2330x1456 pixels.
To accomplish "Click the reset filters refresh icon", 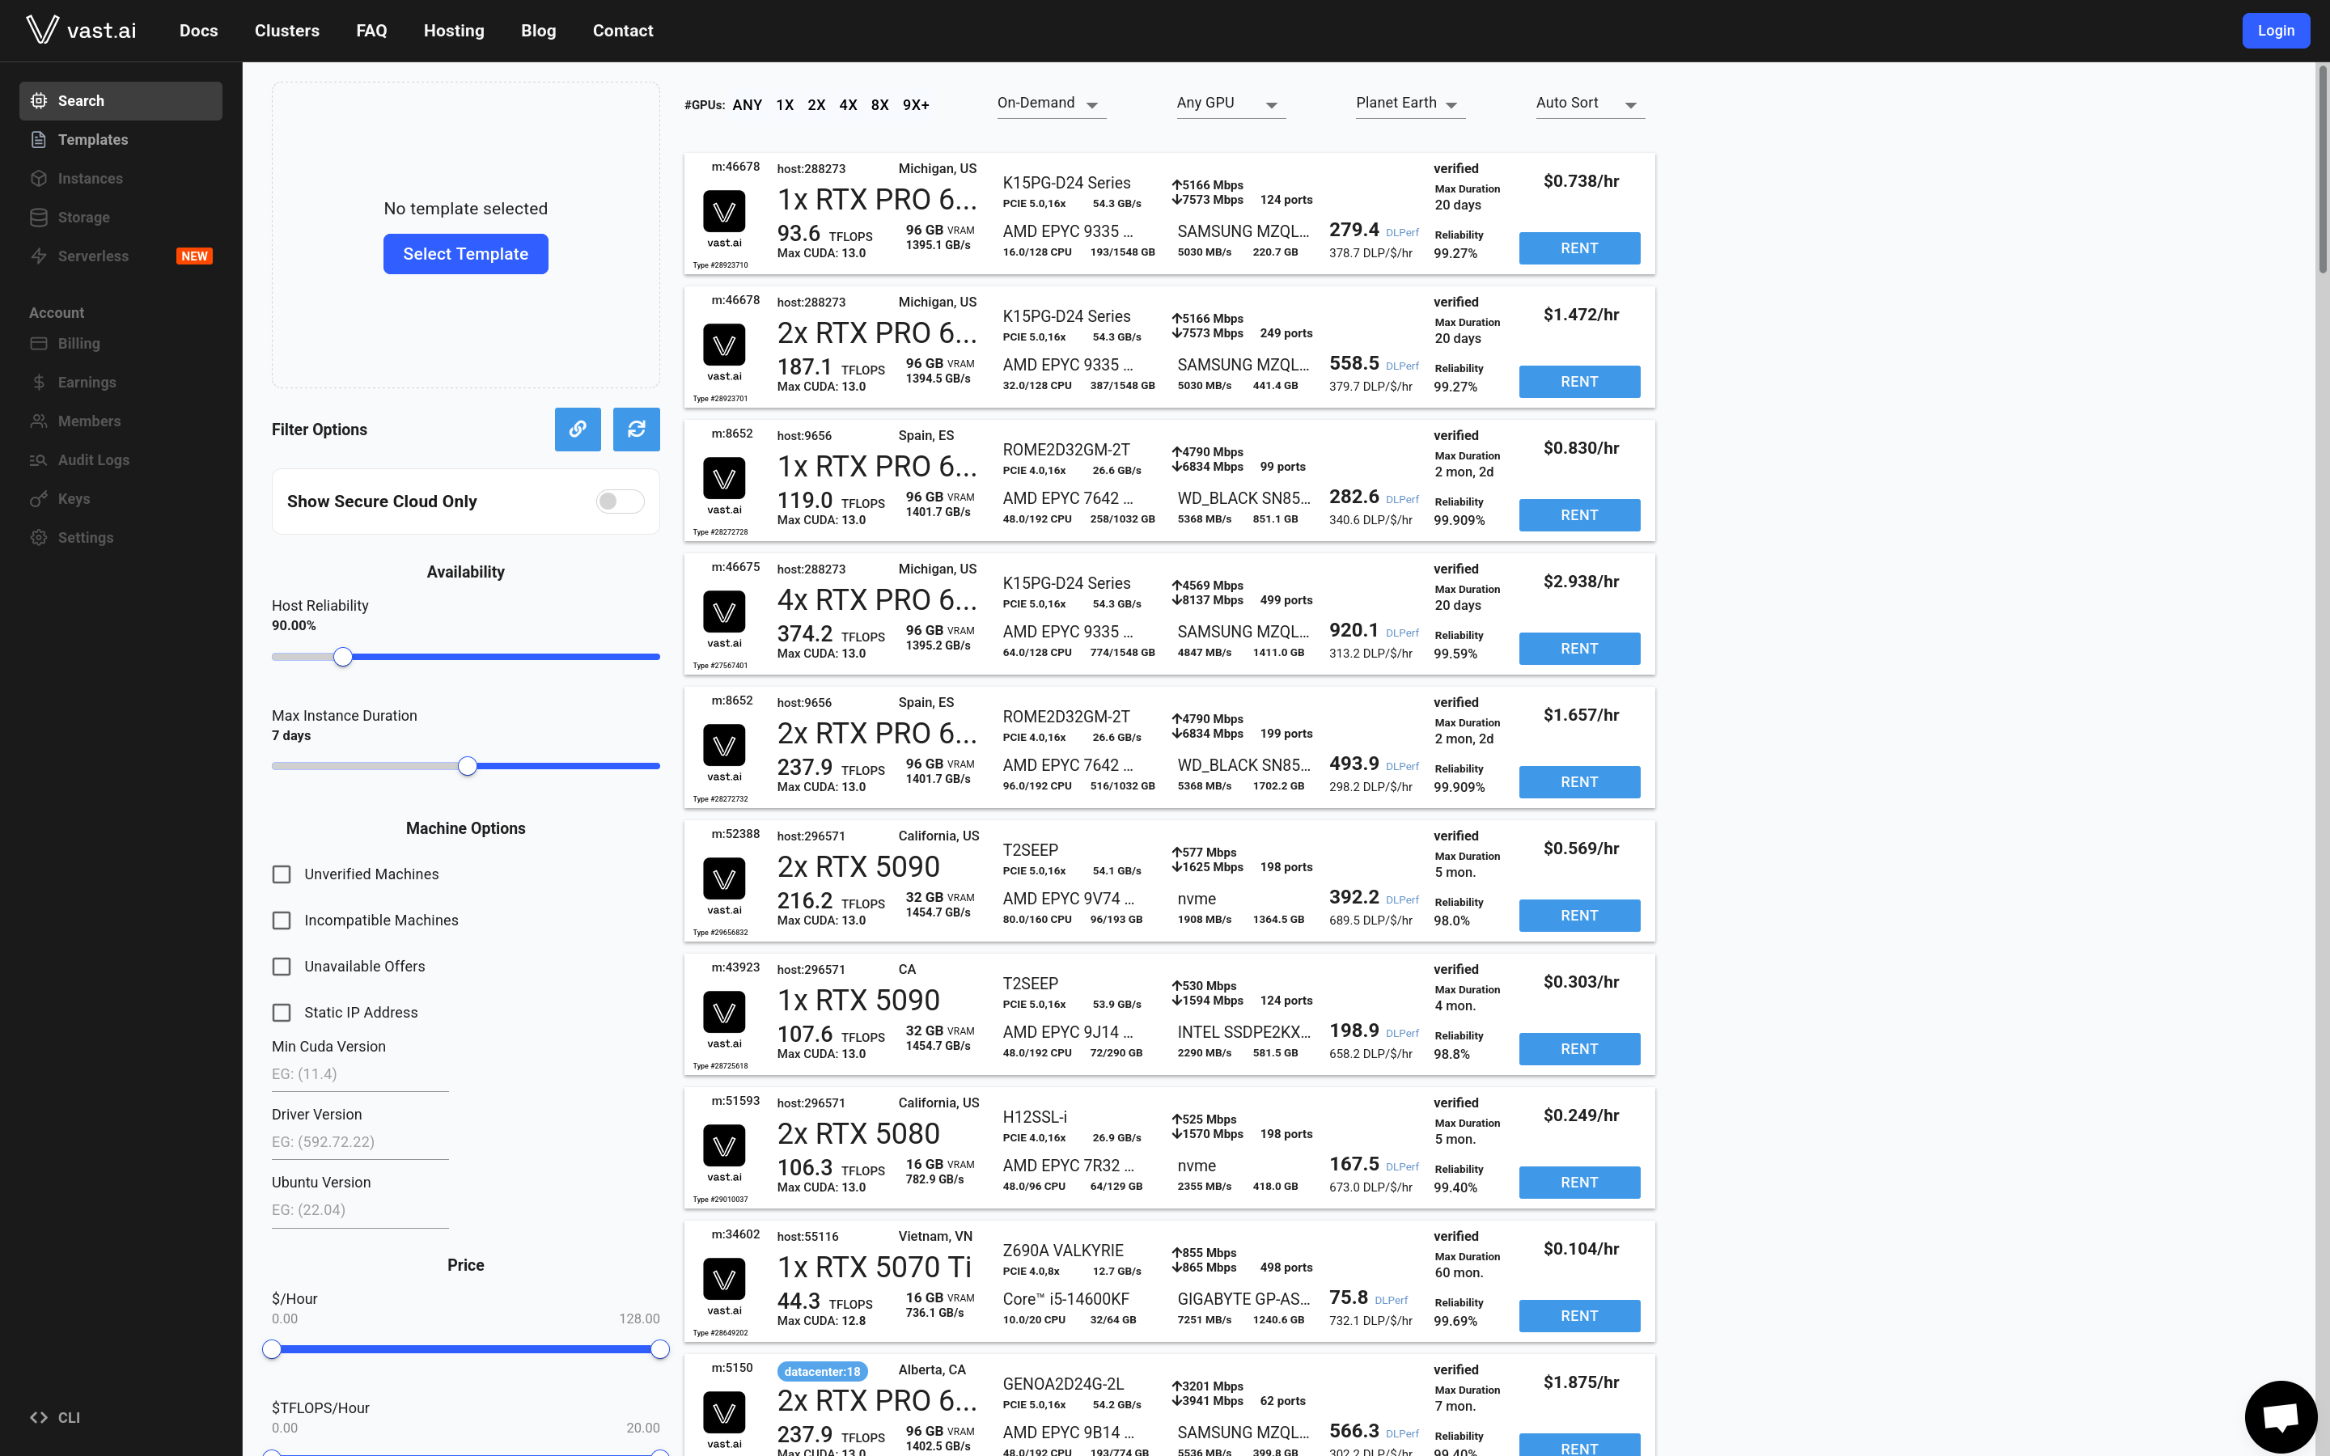I will [637, 430].
